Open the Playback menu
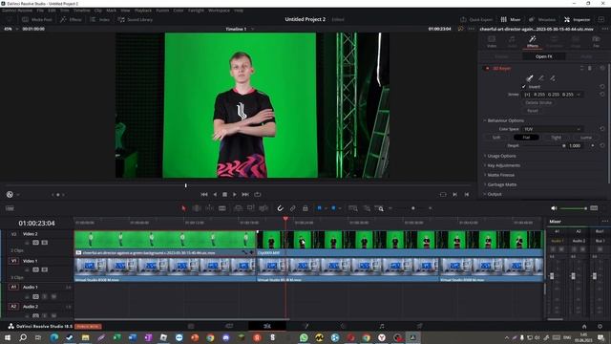Viewport: 611px width, 344px height. 143,11
